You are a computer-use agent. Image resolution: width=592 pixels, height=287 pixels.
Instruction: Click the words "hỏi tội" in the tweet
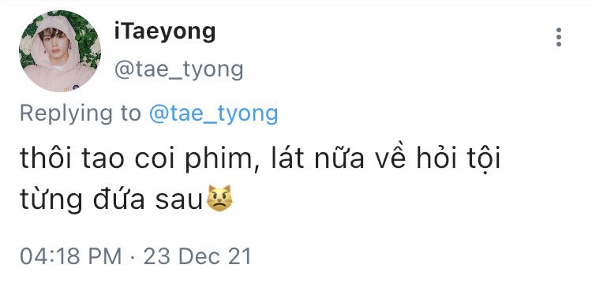pos(459,158)
